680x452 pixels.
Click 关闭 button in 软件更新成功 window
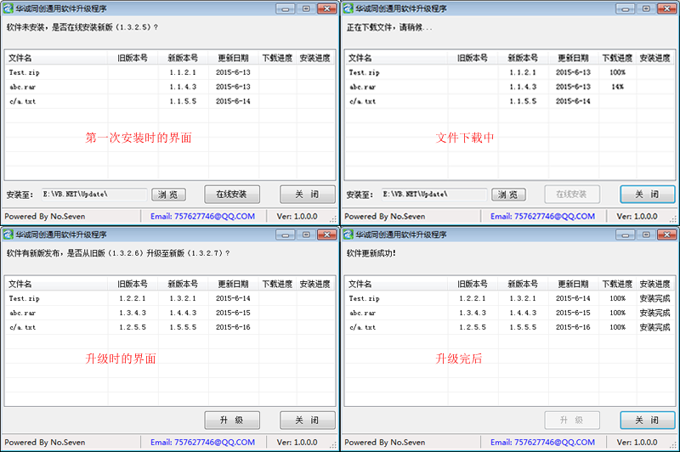[x=648, y=420]
